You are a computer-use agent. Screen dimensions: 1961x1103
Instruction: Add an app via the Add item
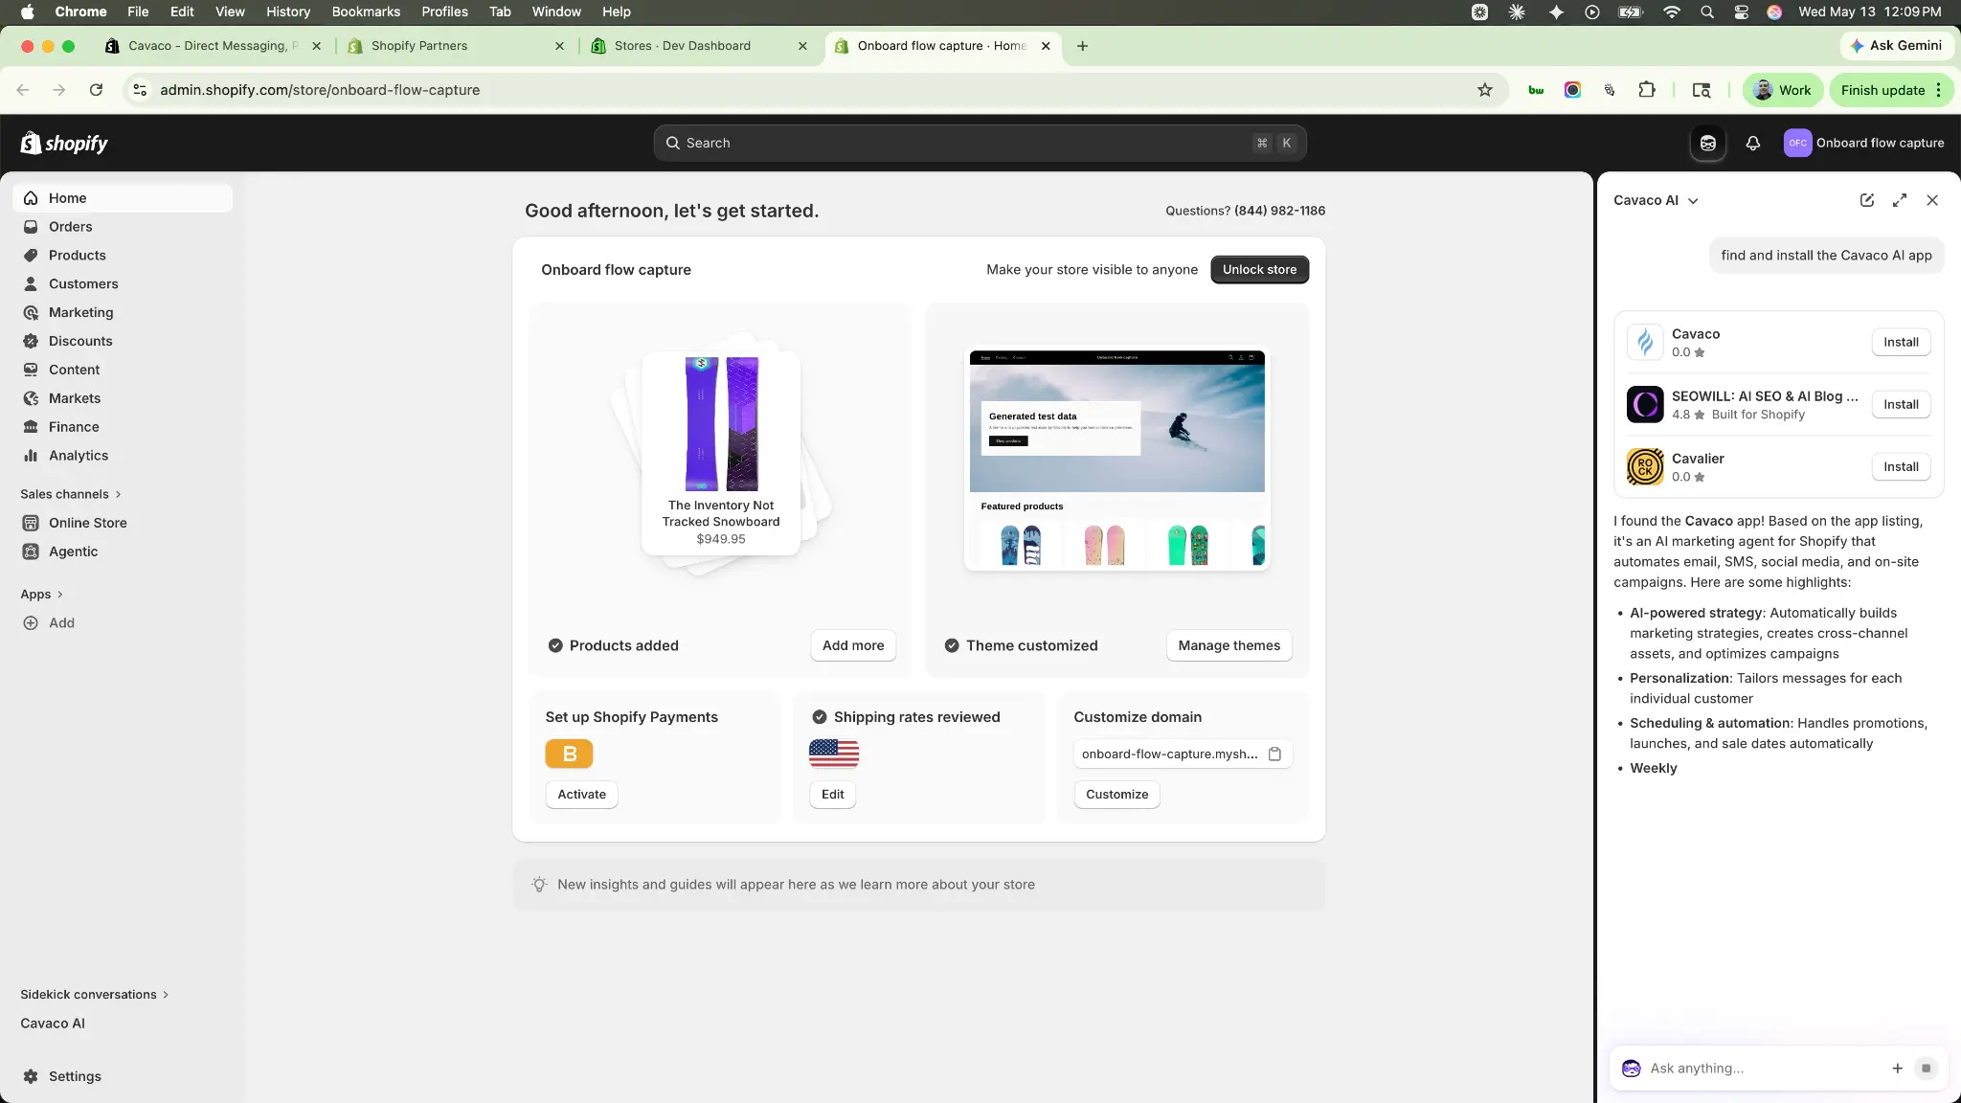coord(123,622)
